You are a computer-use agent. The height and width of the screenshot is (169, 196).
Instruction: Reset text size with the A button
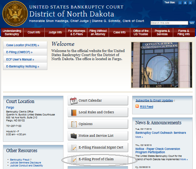(185, 3)
